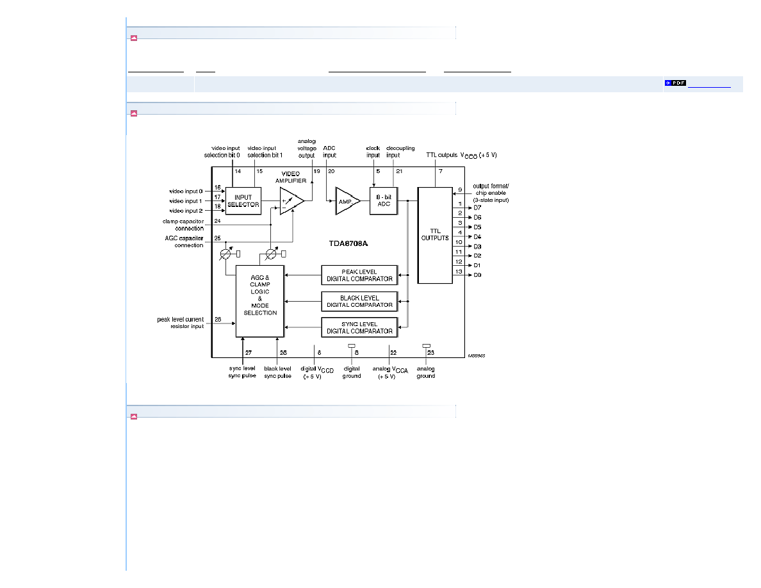761x588 pixels.
Task: Click the 'clamp capacitor connection' label
Action: (183, 225)
